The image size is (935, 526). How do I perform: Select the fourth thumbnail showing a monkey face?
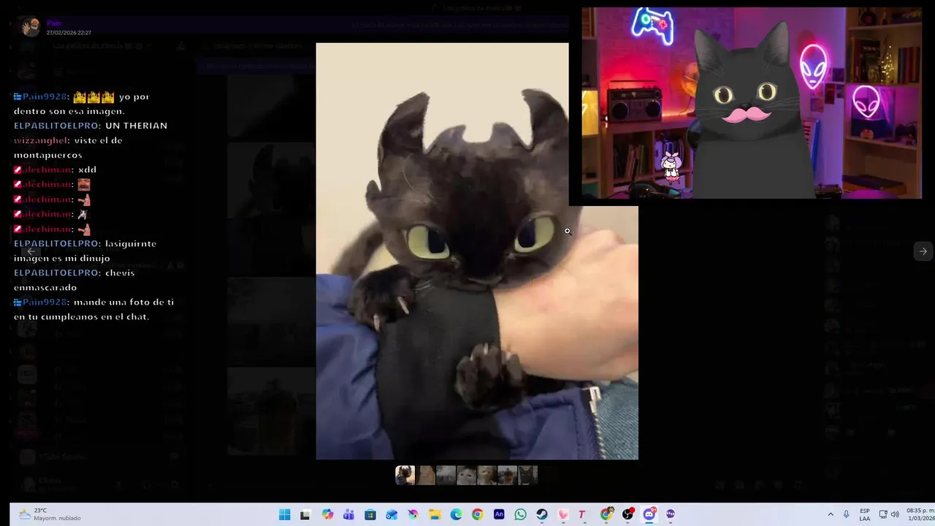467,476
